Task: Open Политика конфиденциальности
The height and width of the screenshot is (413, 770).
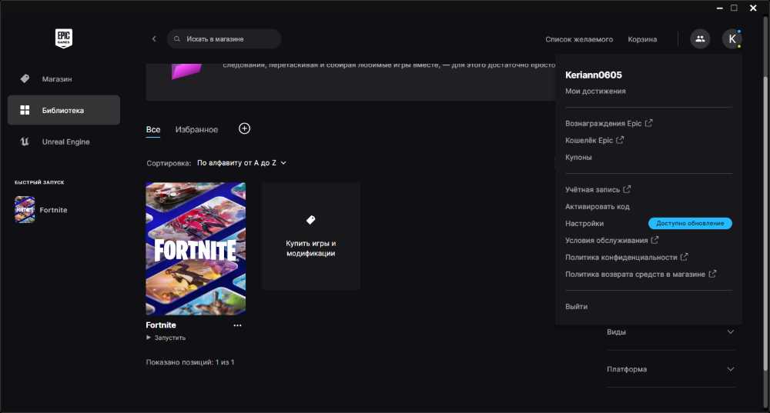Action: click(621, 258)
